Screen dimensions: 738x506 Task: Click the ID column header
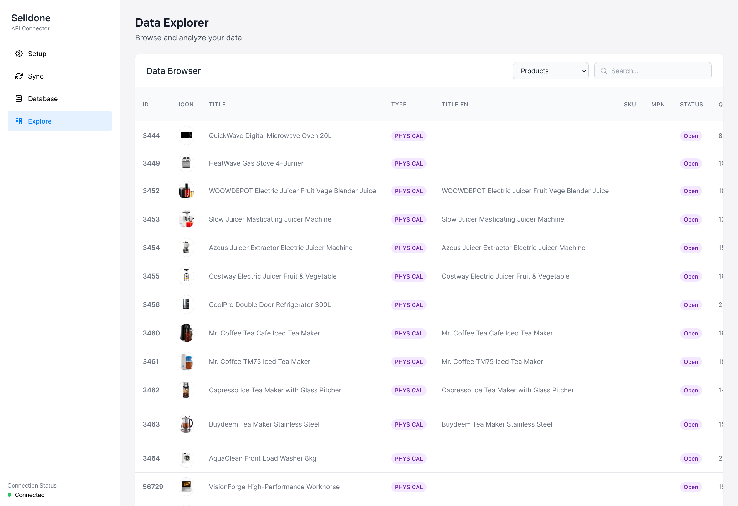tap(146, 105)
